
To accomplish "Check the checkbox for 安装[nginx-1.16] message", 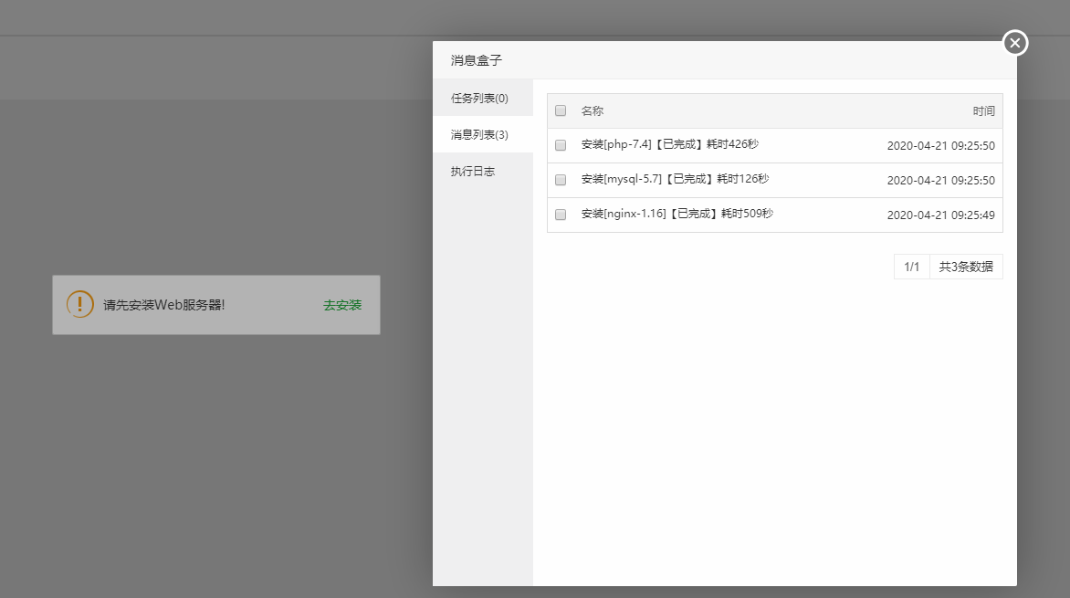I will tap(560, 214).
